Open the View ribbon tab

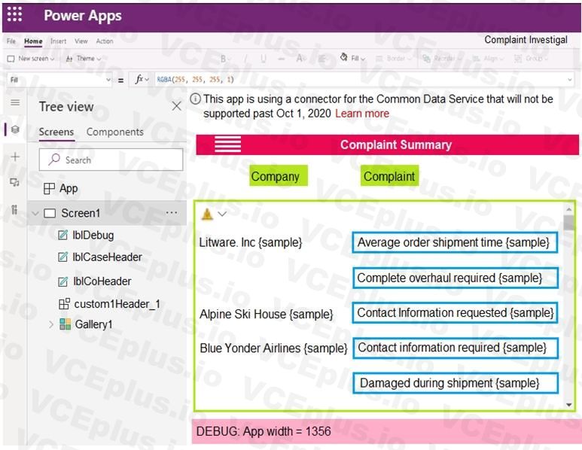tap(81, 41)
